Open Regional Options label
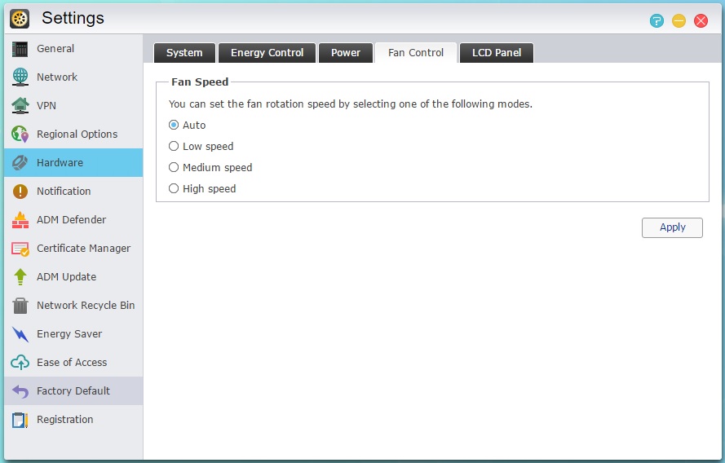 (x=77, y=134)
